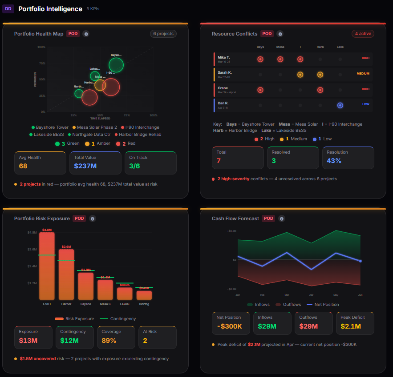Screen dimensions: 393x377
Task: Click the Harbor risk bar
Action: (66, 274)
